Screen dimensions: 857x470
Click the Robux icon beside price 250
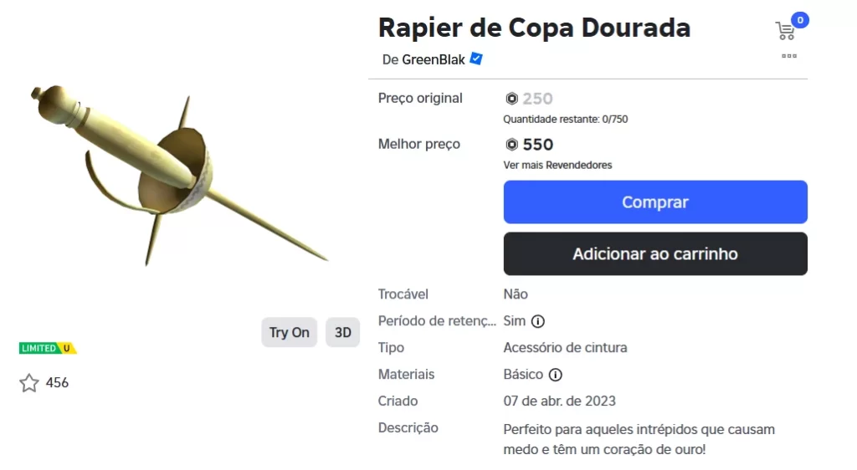512,99
